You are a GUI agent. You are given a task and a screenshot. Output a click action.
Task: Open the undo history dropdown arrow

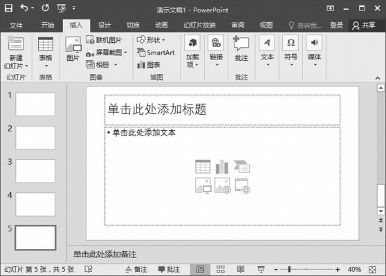[33, 8]
